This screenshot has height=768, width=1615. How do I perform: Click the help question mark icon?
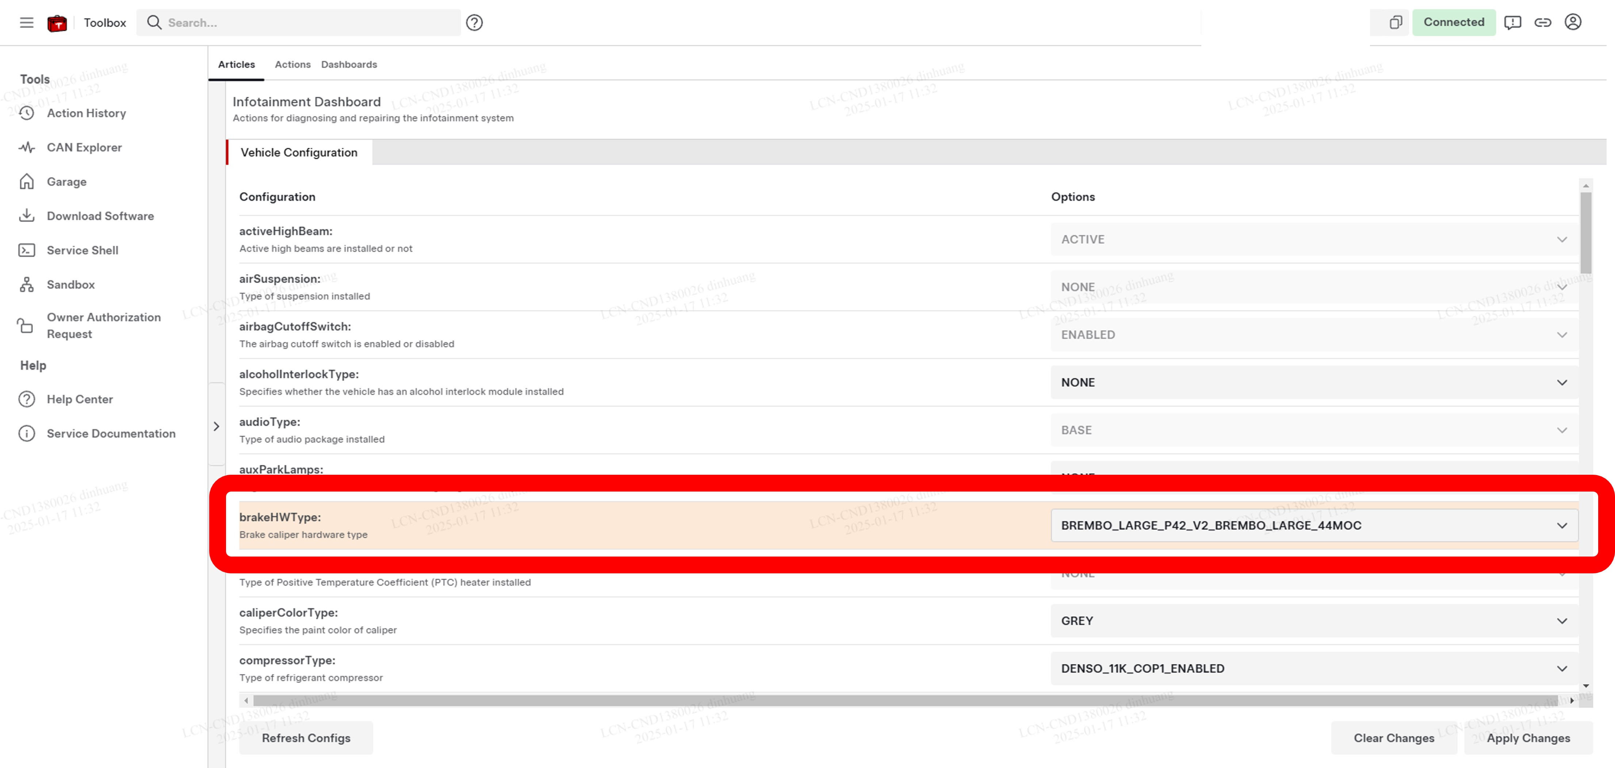coord(474,23)
